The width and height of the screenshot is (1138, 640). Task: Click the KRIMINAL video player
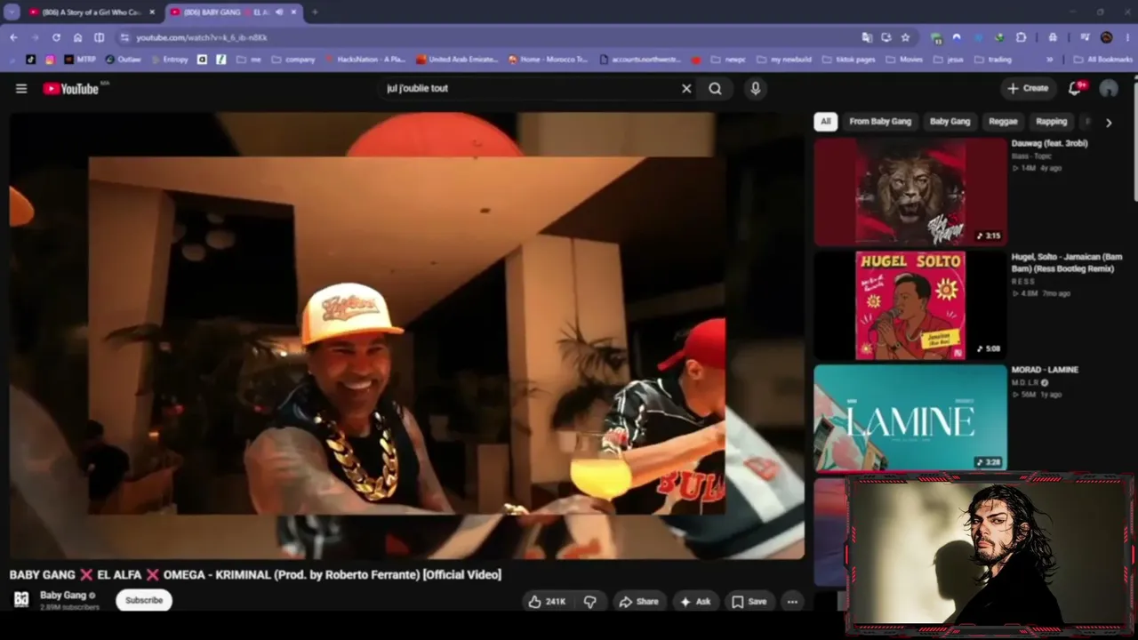pos(406,335)
